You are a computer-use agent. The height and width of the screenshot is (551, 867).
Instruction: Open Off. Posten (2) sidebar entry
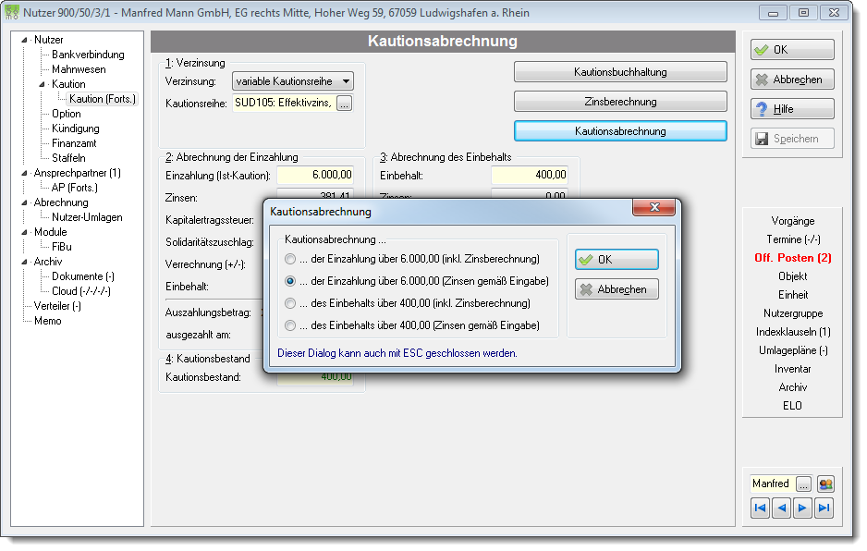click(x=793, y=258)
